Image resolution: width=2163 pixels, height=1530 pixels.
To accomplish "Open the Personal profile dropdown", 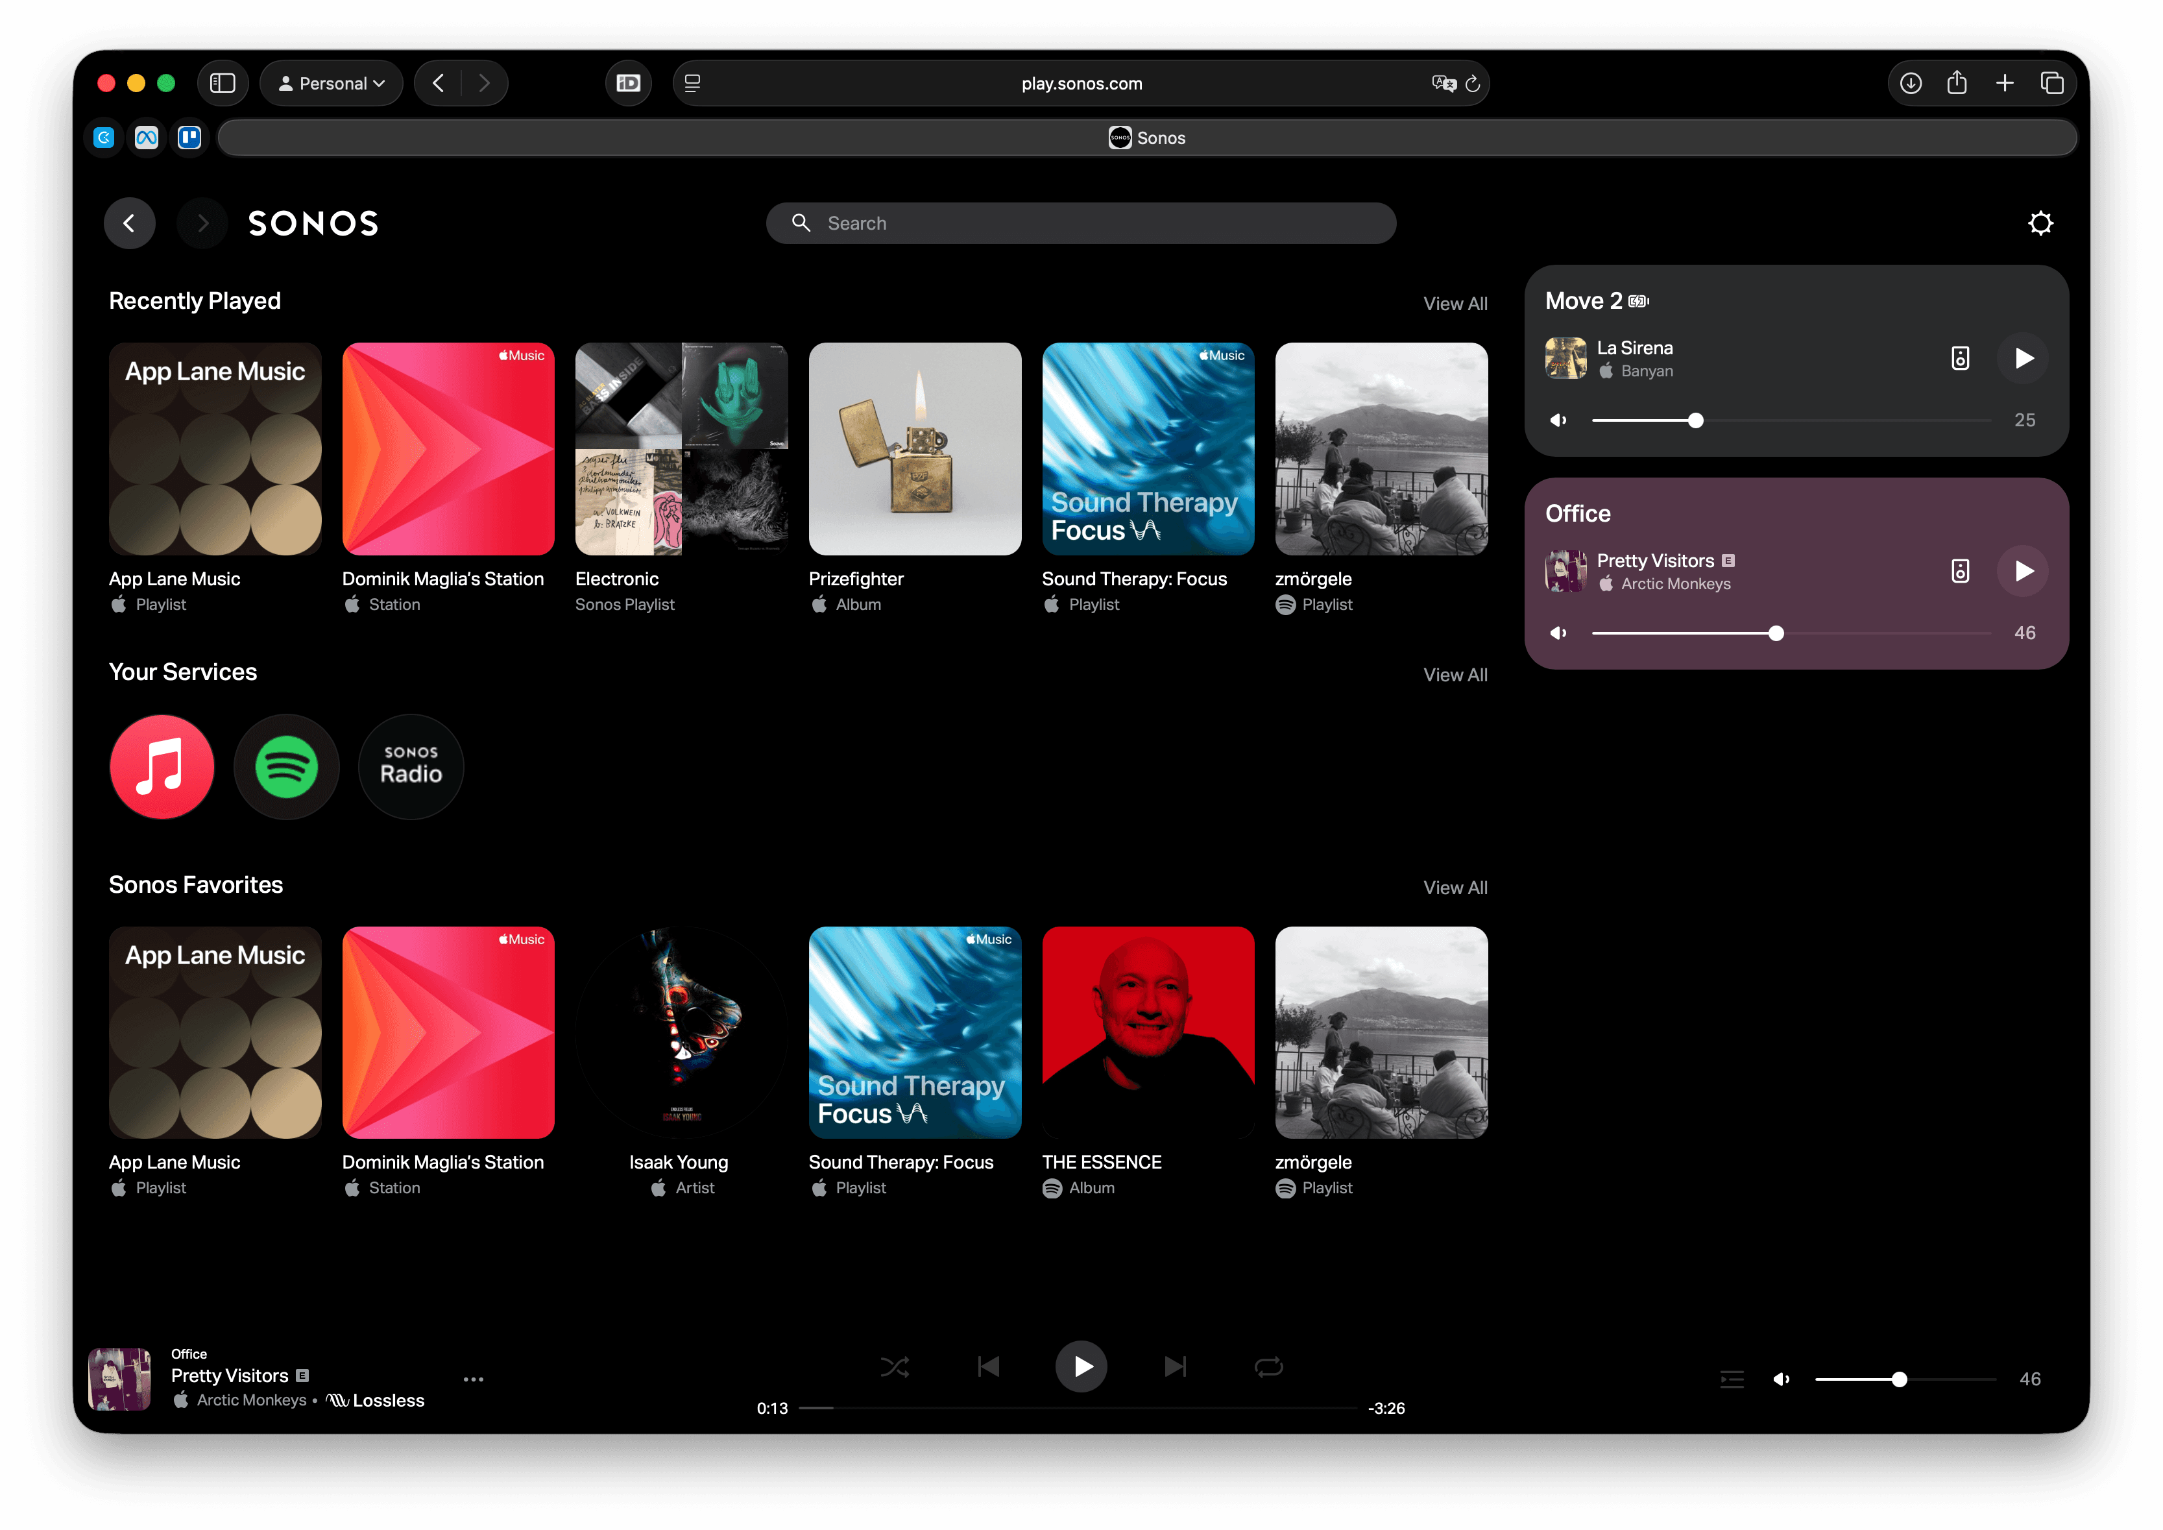I will click(332, 84).
